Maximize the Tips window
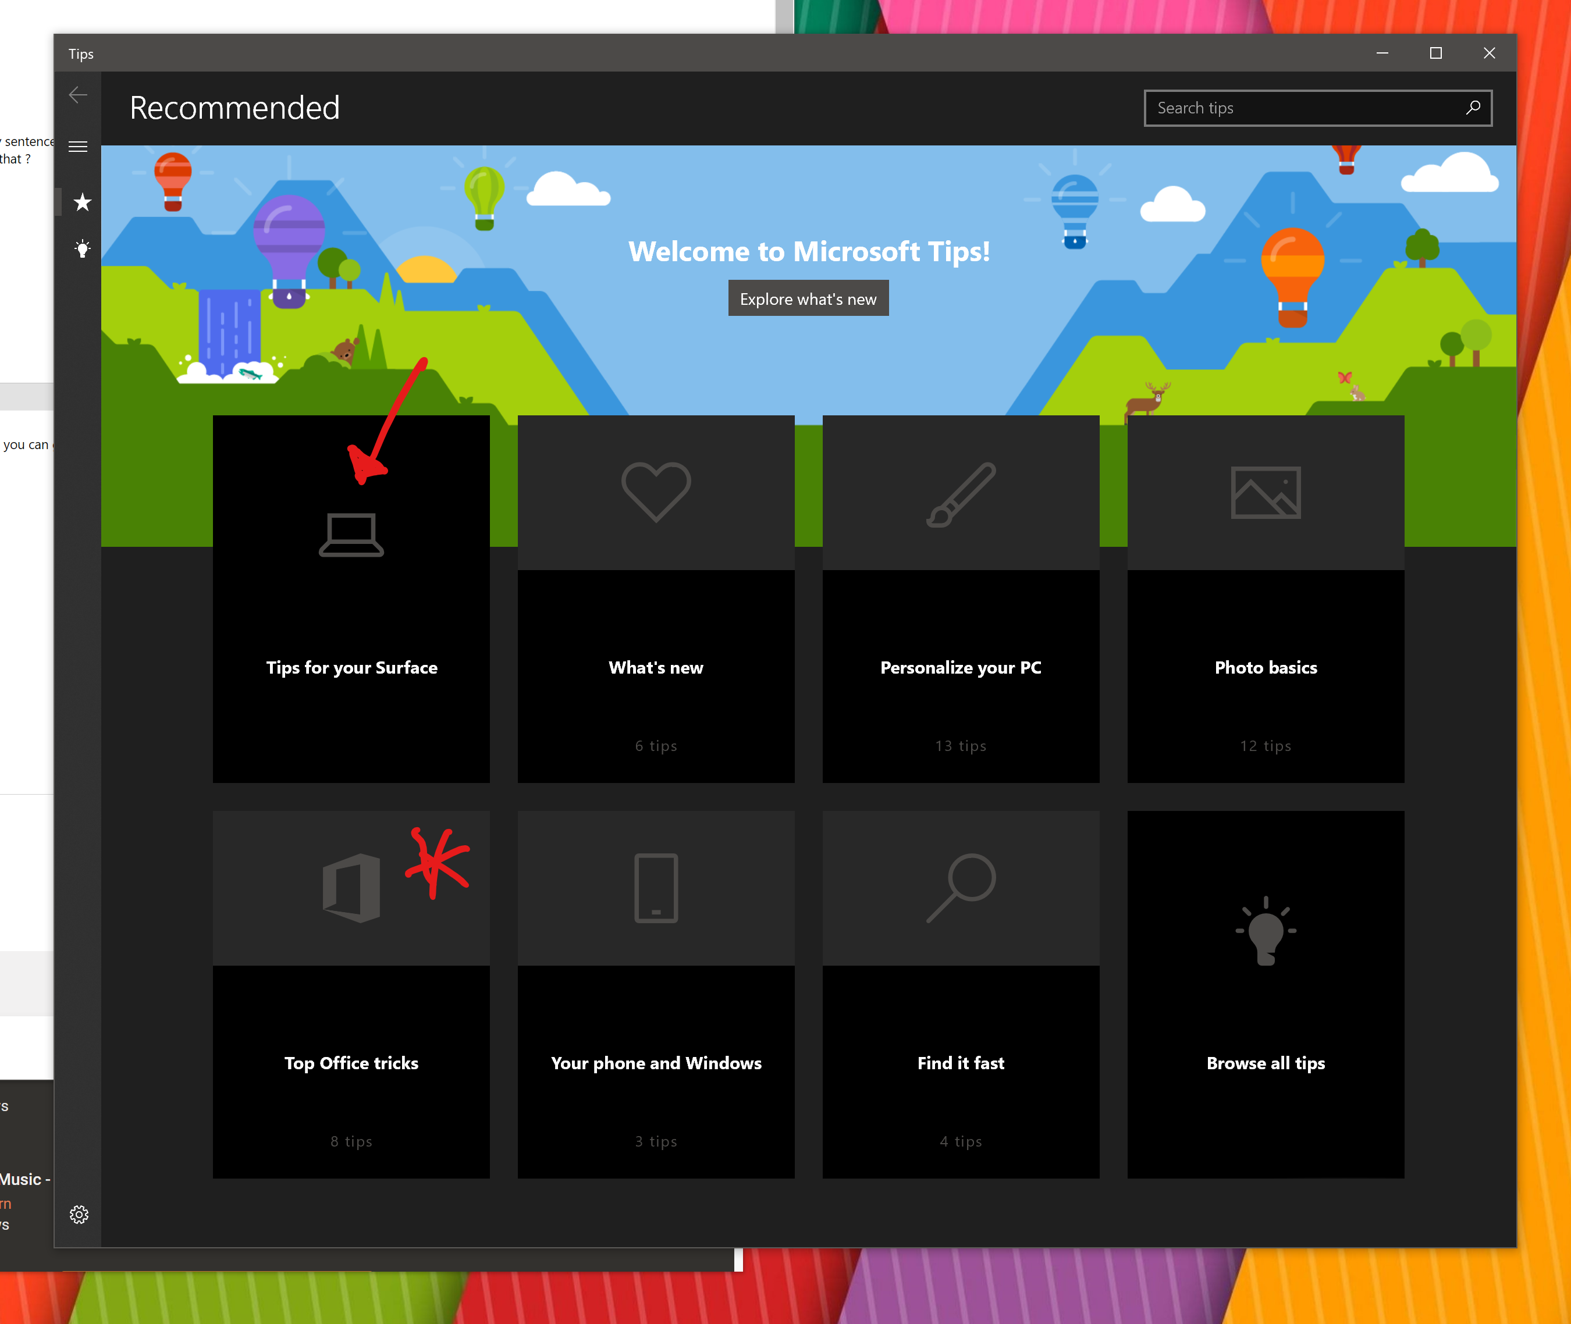 click(1435, 54)
